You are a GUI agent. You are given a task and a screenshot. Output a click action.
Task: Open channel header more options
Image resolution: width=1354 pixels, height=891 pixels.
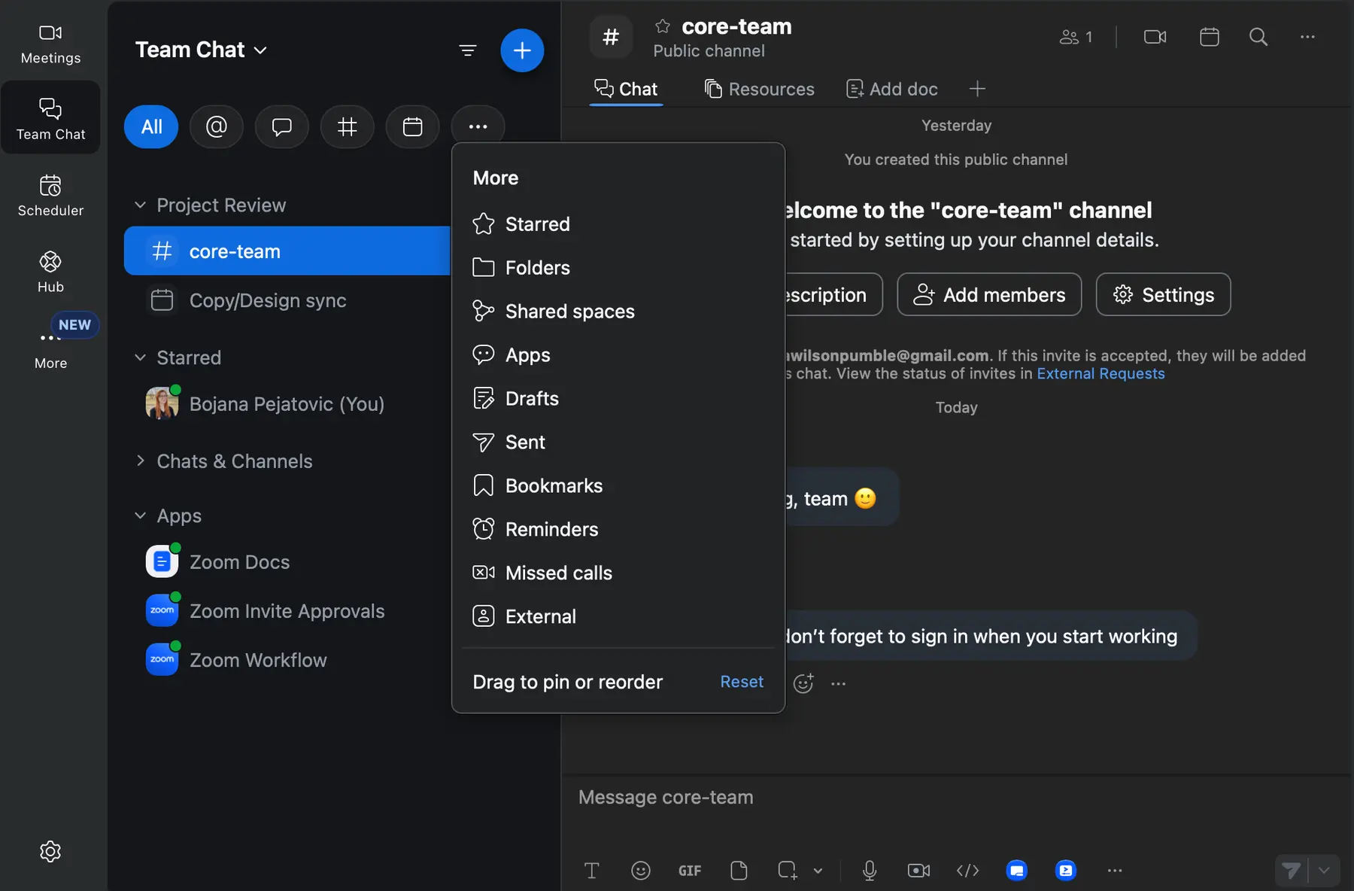tap(1308, 37)
